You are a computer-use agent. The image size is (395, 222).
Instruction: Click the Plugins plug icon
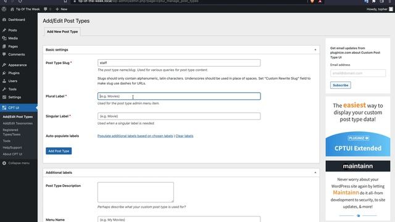[4, 73]
